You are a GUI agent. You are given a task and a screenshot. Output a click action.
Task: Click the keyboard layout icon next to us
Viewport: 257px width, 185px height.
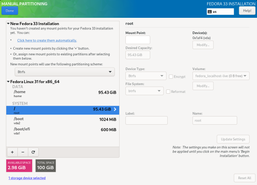click(210, 12)
